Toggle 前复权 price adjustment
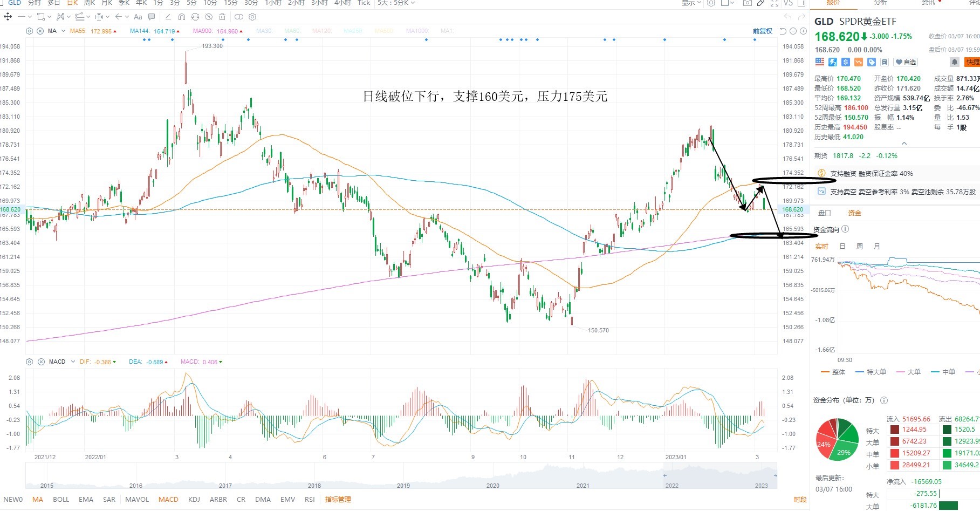This screenshot has width=980, height=511. tap(763, 31)
